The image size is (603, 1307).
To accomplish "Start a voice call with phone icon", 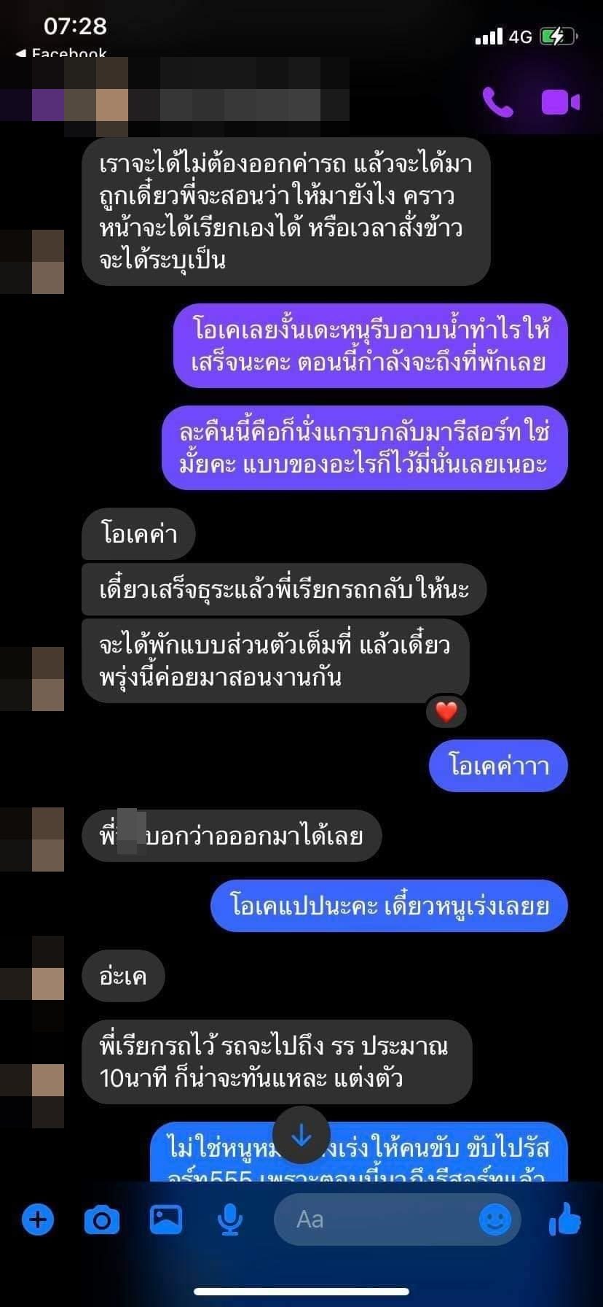I will point(498,102).
